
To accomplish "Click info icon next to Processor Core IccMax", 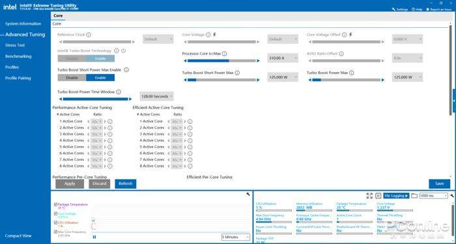I will pyautogui.click(x=225, y=54).
